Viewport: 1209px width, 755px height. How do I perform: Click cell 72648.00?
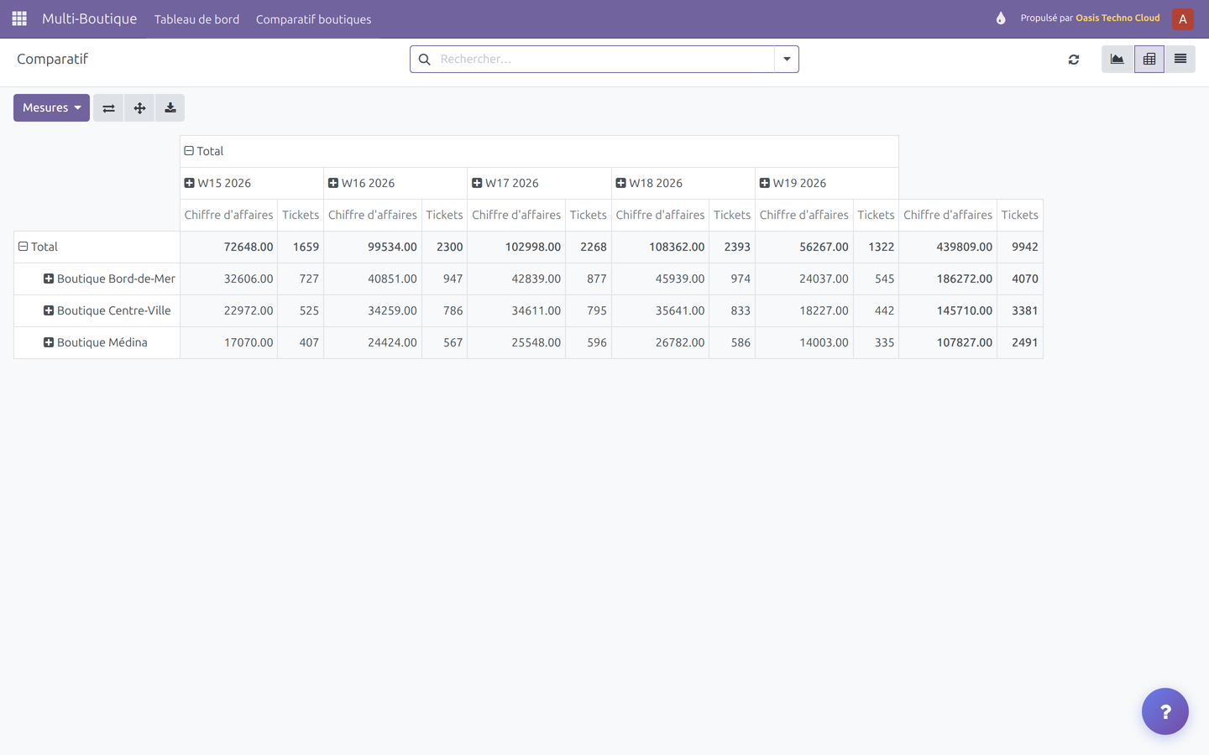[228, 247]
